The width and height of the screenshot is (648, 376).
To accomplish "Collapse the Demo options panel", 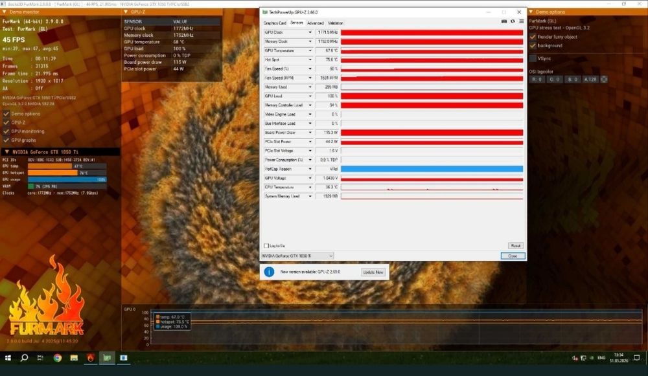I will [531, 12].
